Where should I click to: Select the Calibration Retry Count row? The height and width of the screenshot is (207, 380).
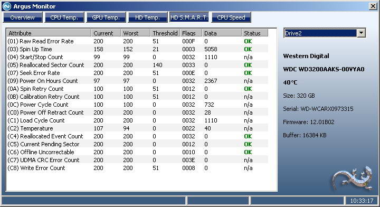(x=137, y=97)
